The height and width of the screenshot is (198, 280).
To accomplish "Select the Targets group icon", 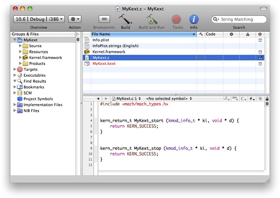I will pyautogui.click(x=20, y=69).
